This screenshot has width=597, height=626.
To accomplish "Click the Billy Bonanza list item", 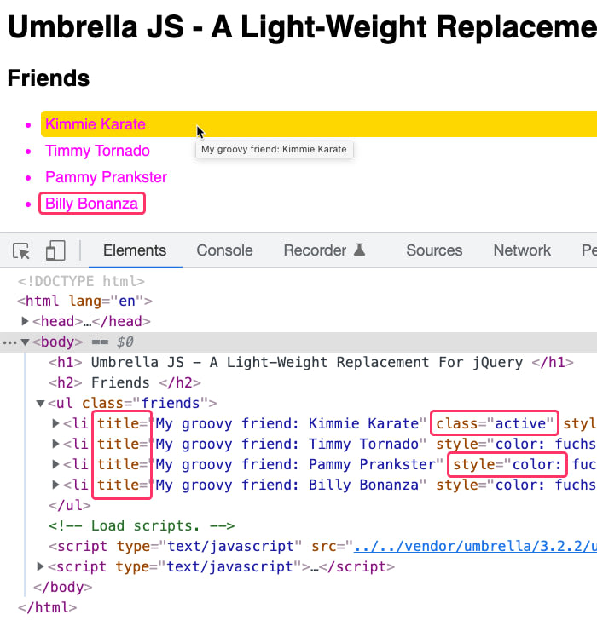I will pyautogui.click(x=91, y=204).
